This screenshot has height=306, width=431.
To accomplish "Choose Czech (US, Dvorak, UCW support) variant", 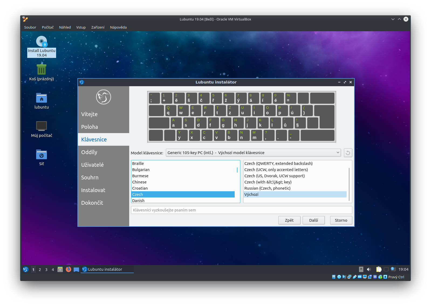I will [295, 176].
